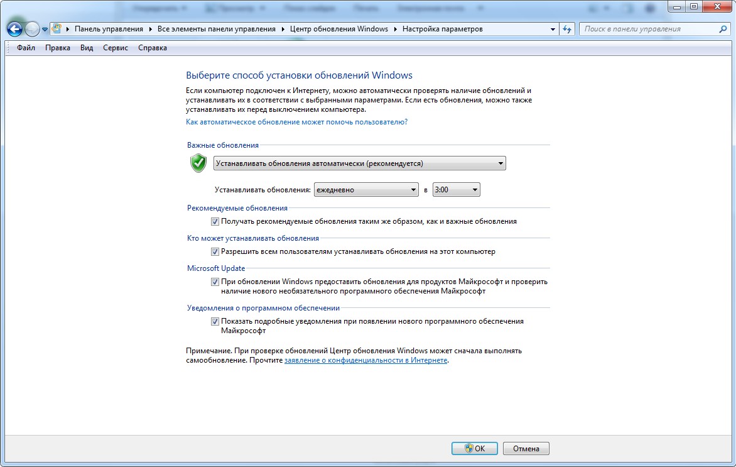
Task: Click the search magnifier icon
Action: click(x=723, y=29)
